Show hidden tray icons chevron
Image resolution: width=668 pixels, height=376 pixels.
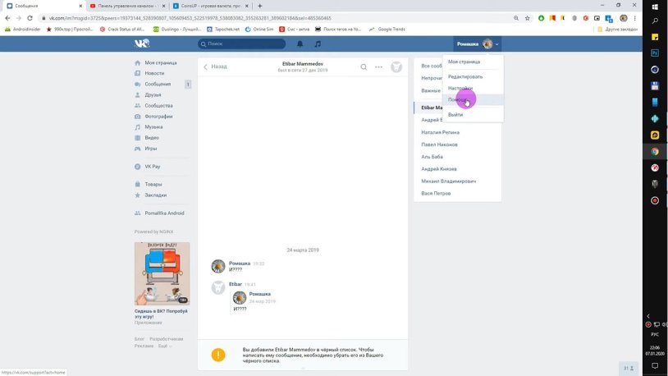(648, 316)
